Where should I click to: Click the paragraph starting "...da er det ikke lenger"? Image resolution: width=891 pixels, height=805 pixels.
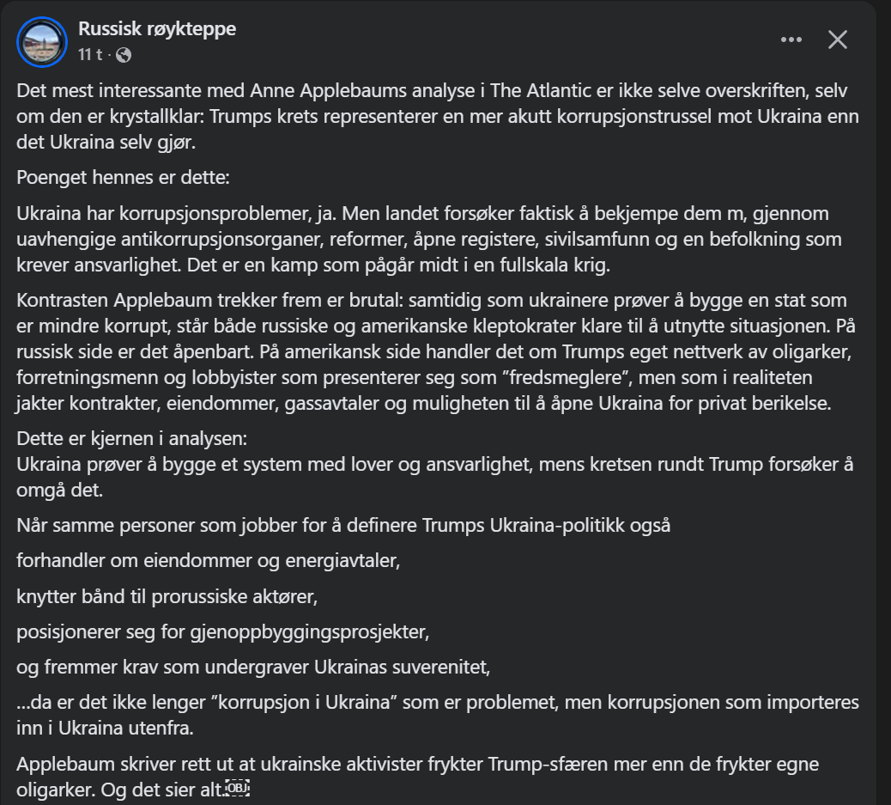point(438,714)
